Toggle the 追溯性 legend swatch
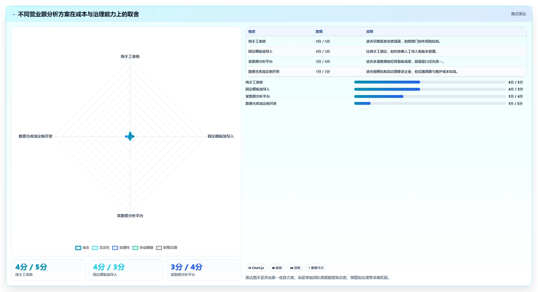Image resolution: width=538 pixels, height=292 pixels. click(115, 248)
